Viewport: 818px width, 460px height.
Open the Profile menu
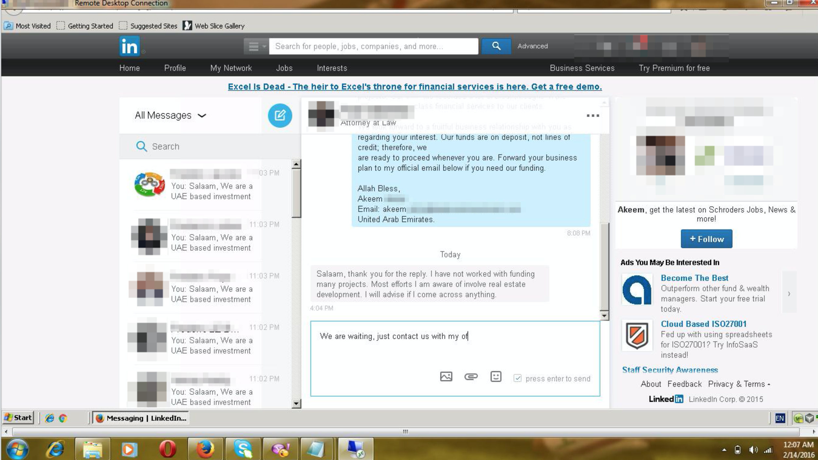[175, 68]
